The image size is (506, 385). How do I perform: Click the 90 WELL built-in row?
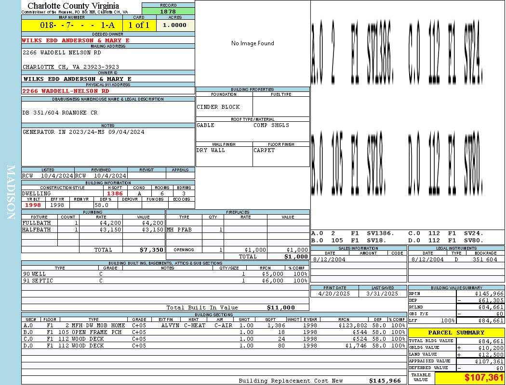click(x=165, y=274)
